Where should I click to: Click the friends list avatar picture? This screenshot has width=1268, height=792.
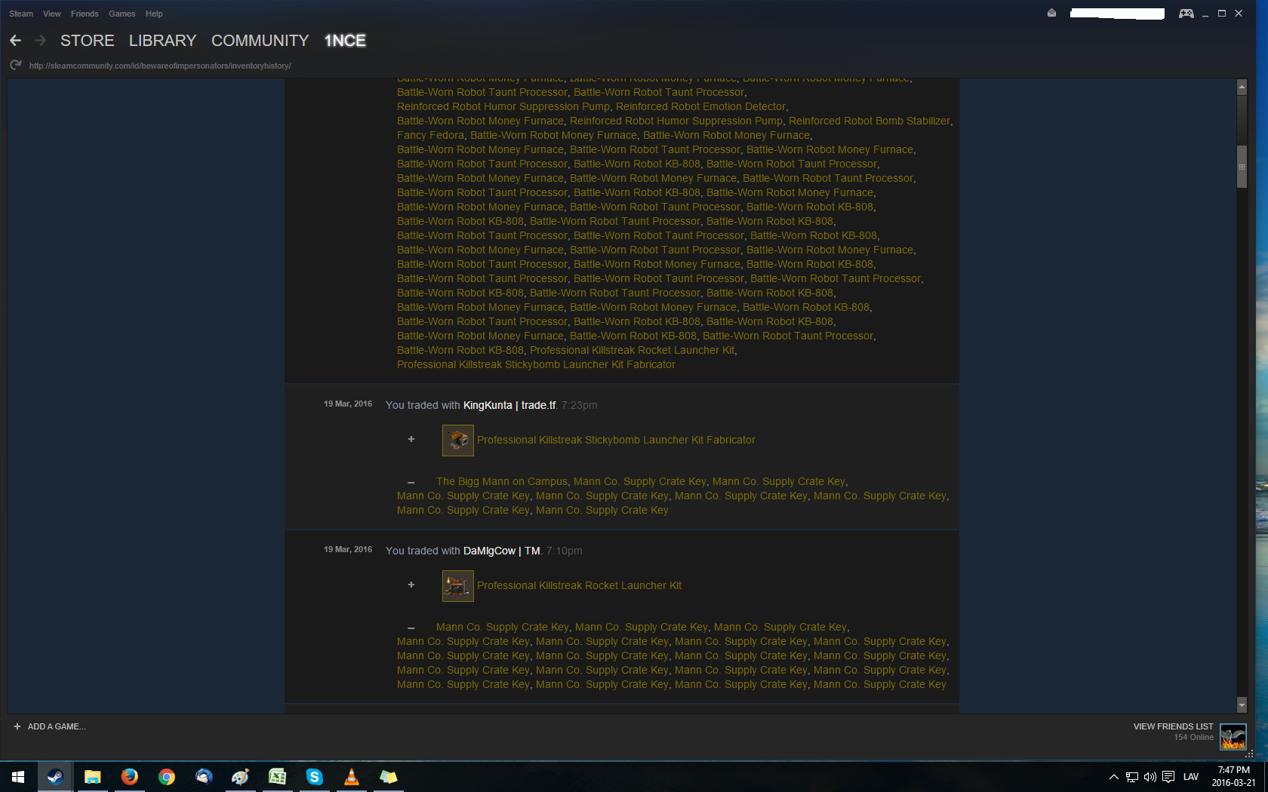point(1233,736)
